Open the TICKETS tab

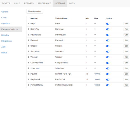tap(6, 3)
